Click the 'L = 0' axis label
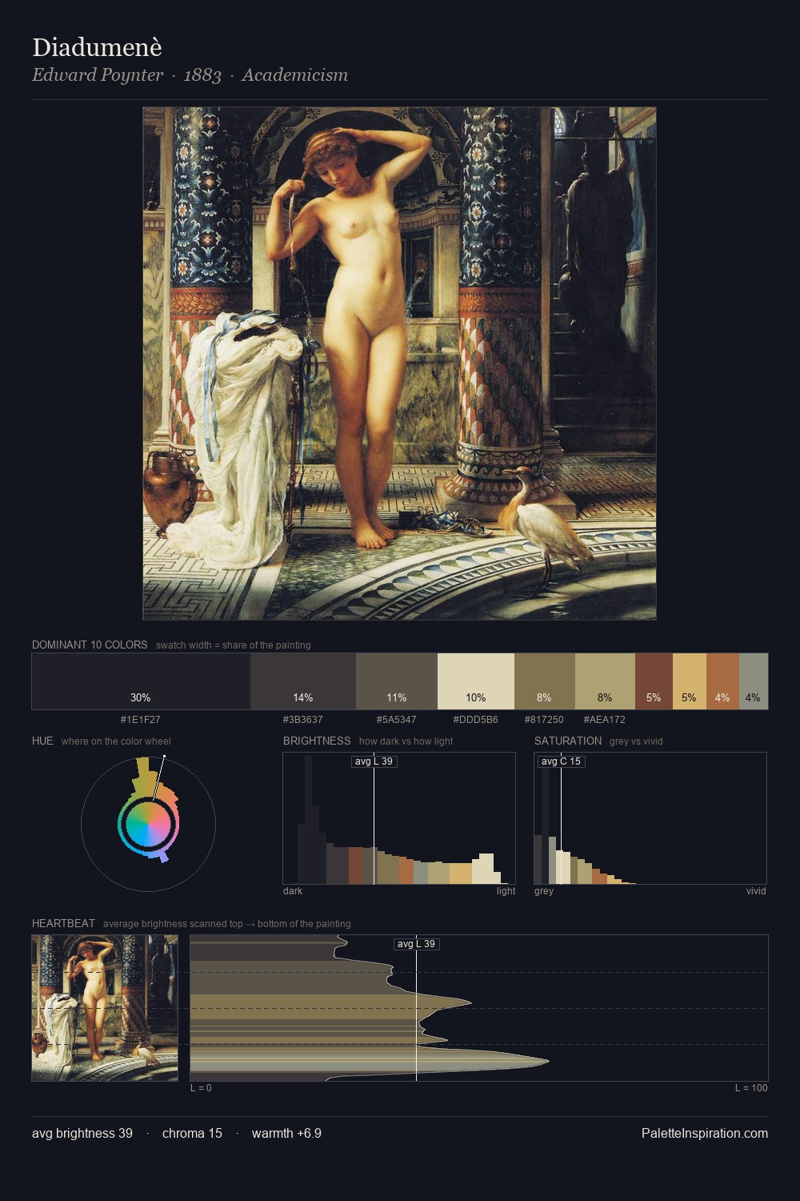 click(x=201, y=1088)
